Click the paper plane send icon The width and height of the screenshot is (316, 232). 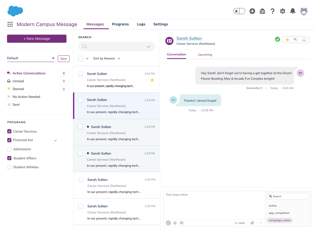pos(252,223)
